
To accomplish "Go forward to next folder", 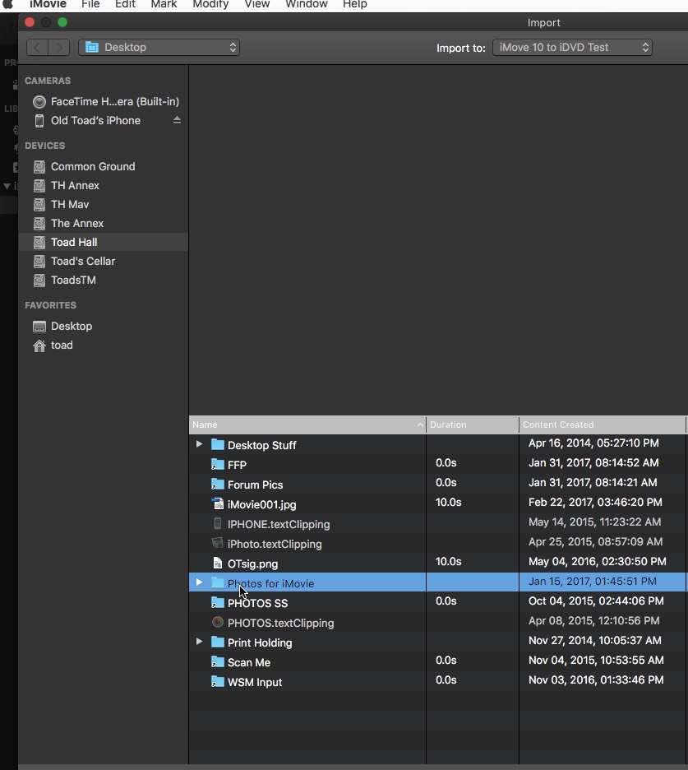I will point(58,47).
